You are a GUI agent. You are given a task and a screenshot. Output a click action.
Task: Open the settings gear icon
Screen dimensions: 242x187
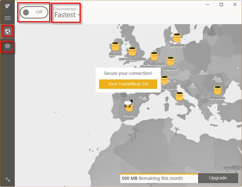(8, 46)
